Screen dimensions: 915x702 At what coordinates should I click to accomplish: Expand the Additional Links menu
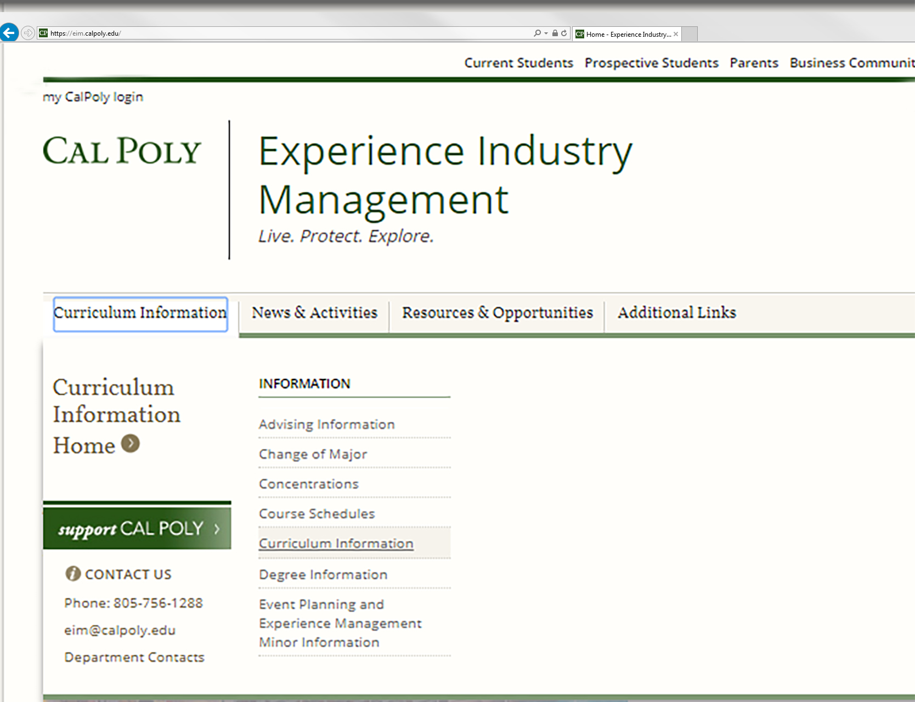point(676,313)
